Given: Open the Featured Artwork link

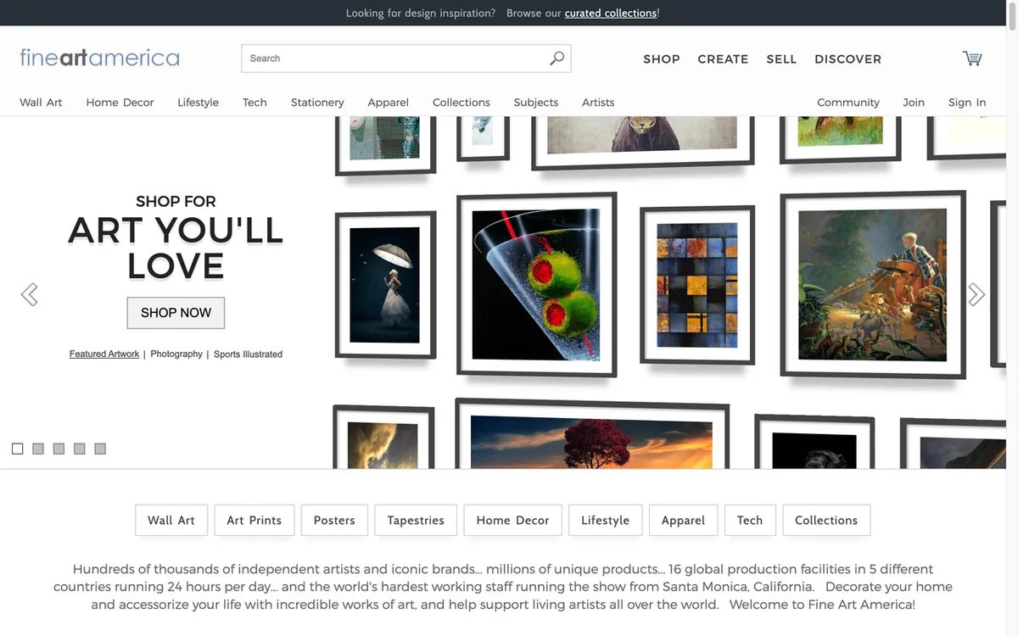Looking at the screenshot, I should (x=104, y=354).
